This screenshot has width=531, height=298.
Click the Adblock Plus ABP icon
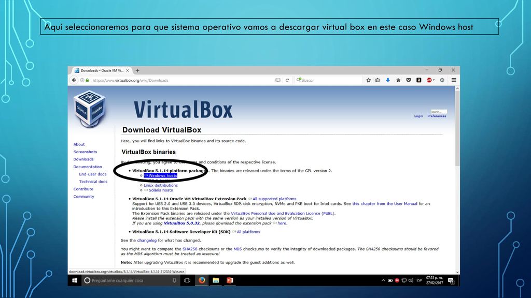(x=429, y=80)
